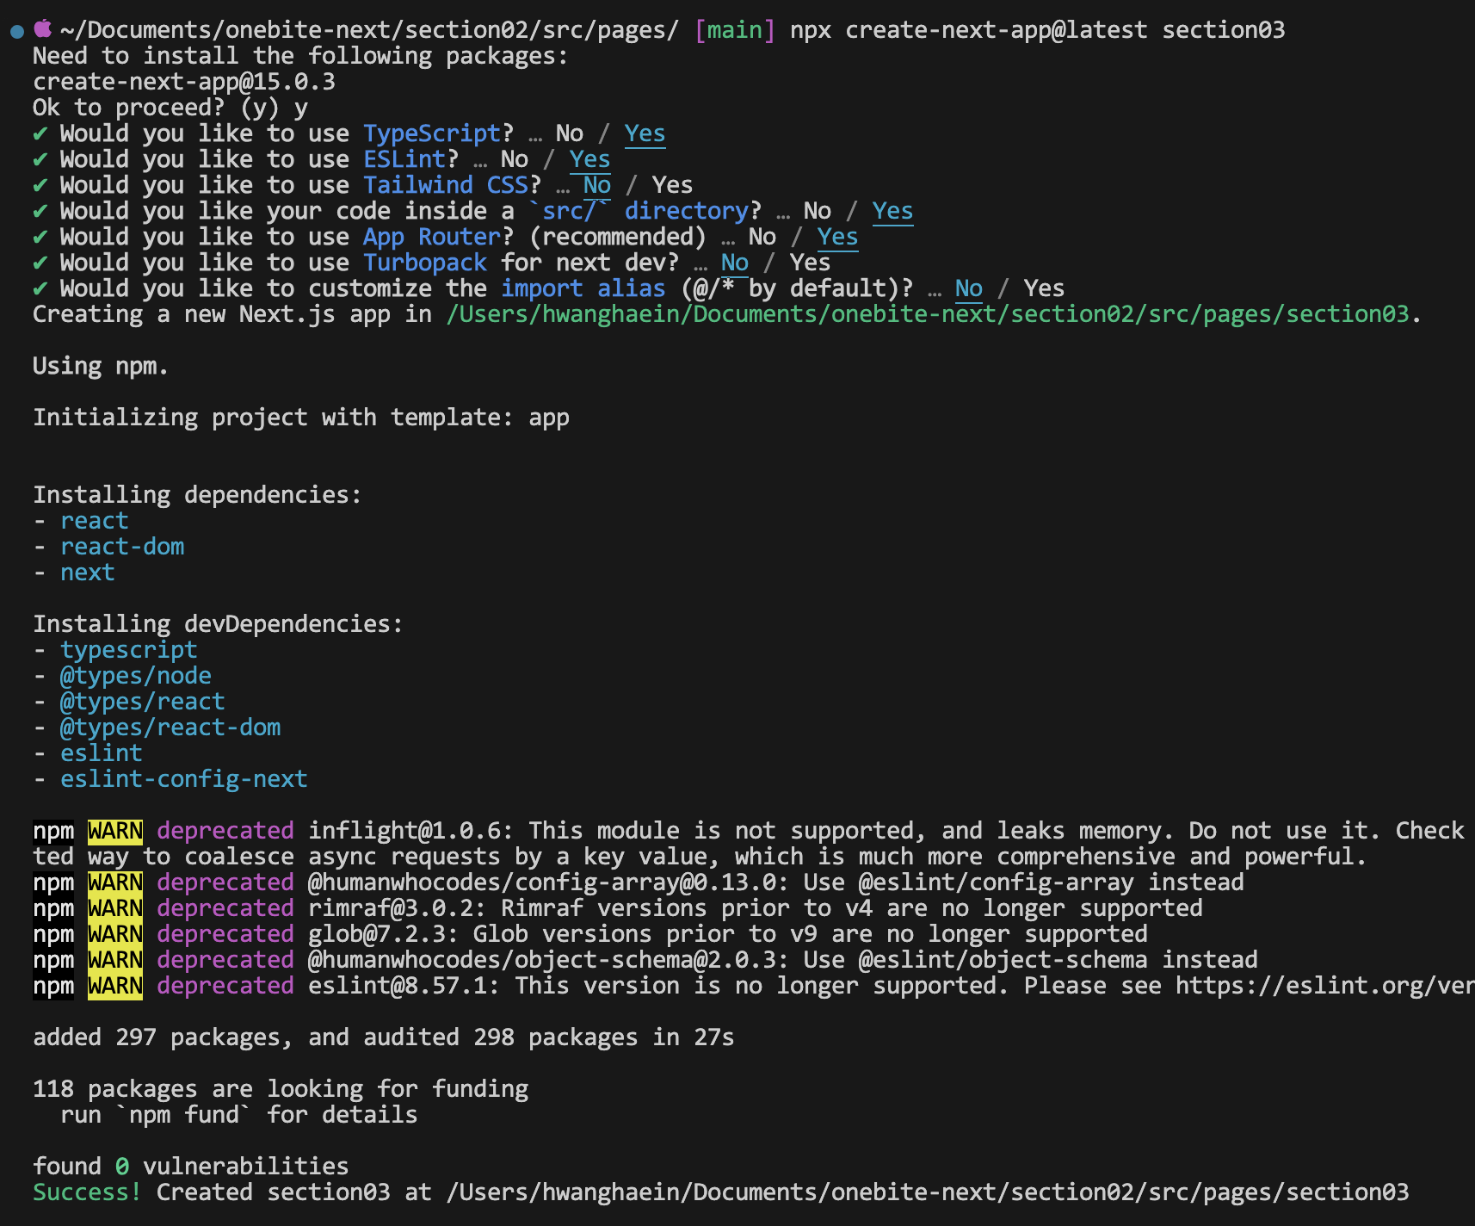Click the purple apple prompt icon

pyautogui.click(x=43, y=29)
